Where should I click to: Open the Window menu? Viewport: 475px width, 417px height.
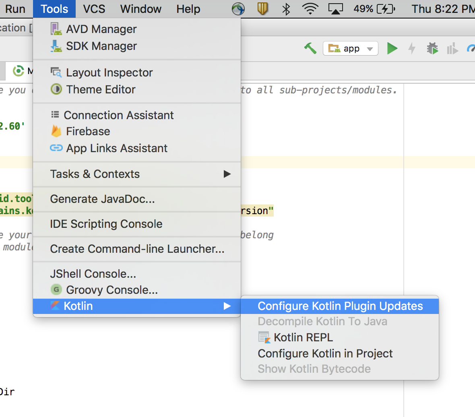[141, 9]
